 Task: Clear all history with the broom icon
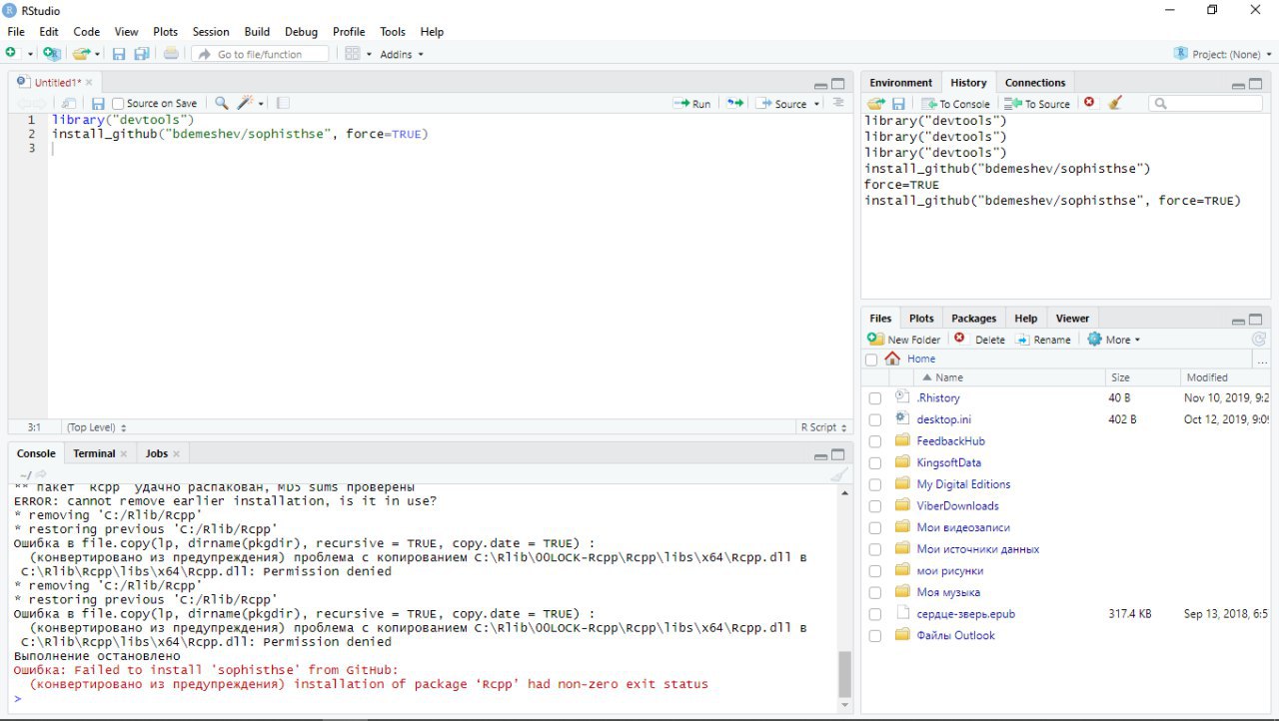pyautogui.click(x=1115, y=103)
